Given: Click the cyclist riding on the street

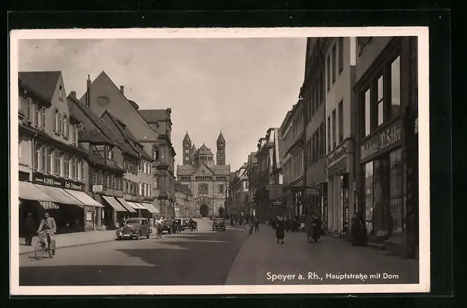Looking at the screenshot, I should [x=47, y=234].
